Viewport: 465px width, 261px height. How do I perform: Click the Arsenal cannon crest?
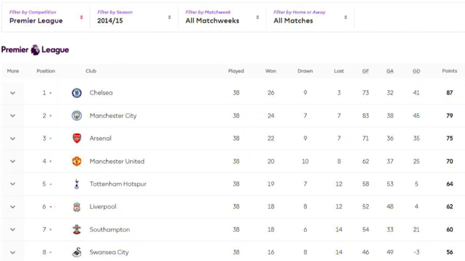(77, 139)
